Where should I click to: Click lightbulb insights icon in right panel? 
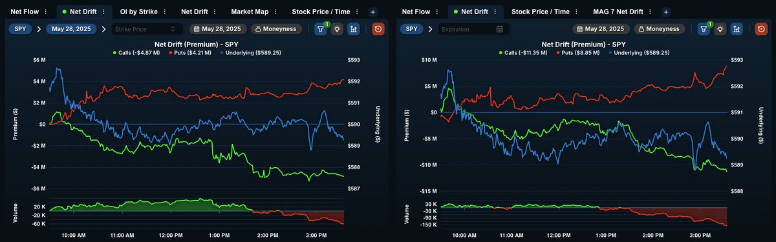coord(720,29)
